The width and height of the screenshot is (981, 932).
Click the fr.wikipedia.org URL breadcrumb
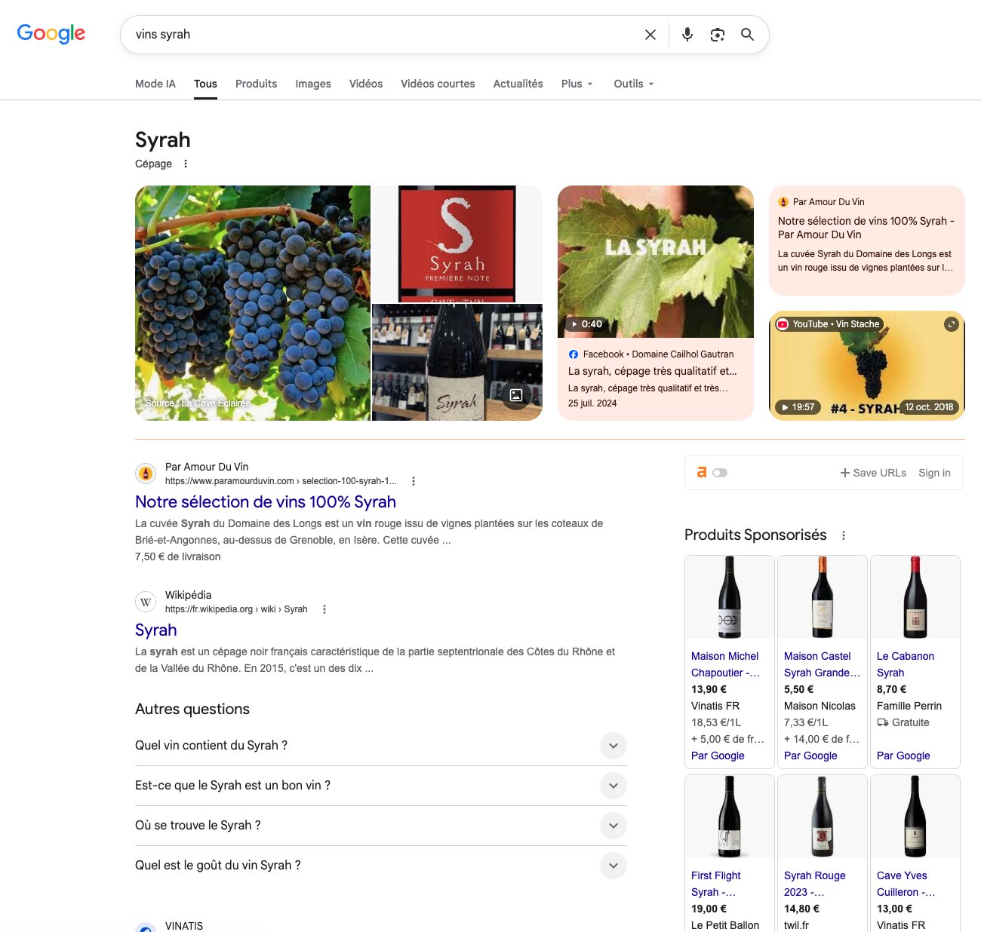point(236,609)
